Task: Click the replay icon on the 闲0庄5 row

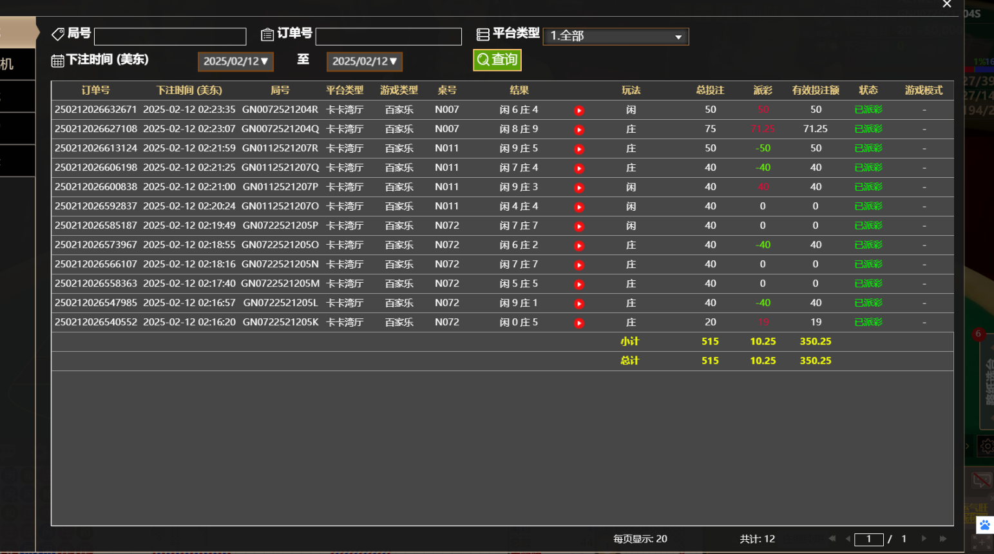Action: (578, 322)
